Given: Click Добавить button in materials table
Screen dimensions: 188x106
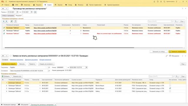Looking at the screenshot, I should point(6,76).
